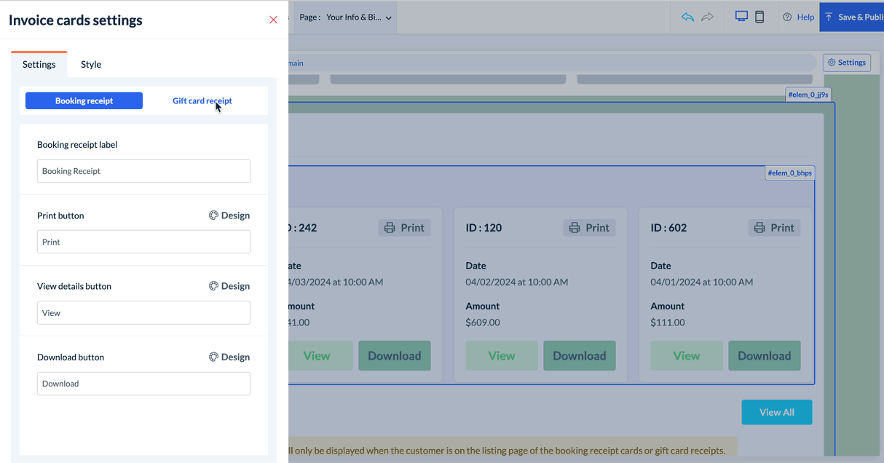Switch to the Style tab

[x=91, y=64]
